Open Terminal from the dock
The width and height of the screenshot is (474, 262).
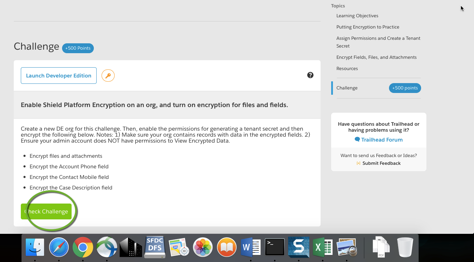click(x=275, y=247)
